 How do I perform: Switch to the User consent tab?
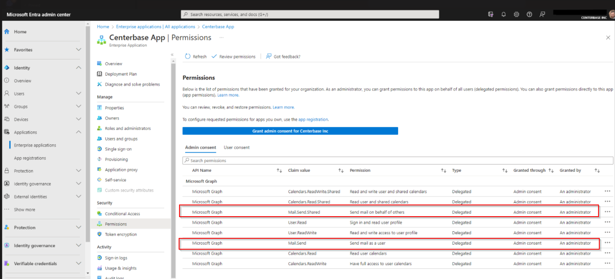click(236, 147)
